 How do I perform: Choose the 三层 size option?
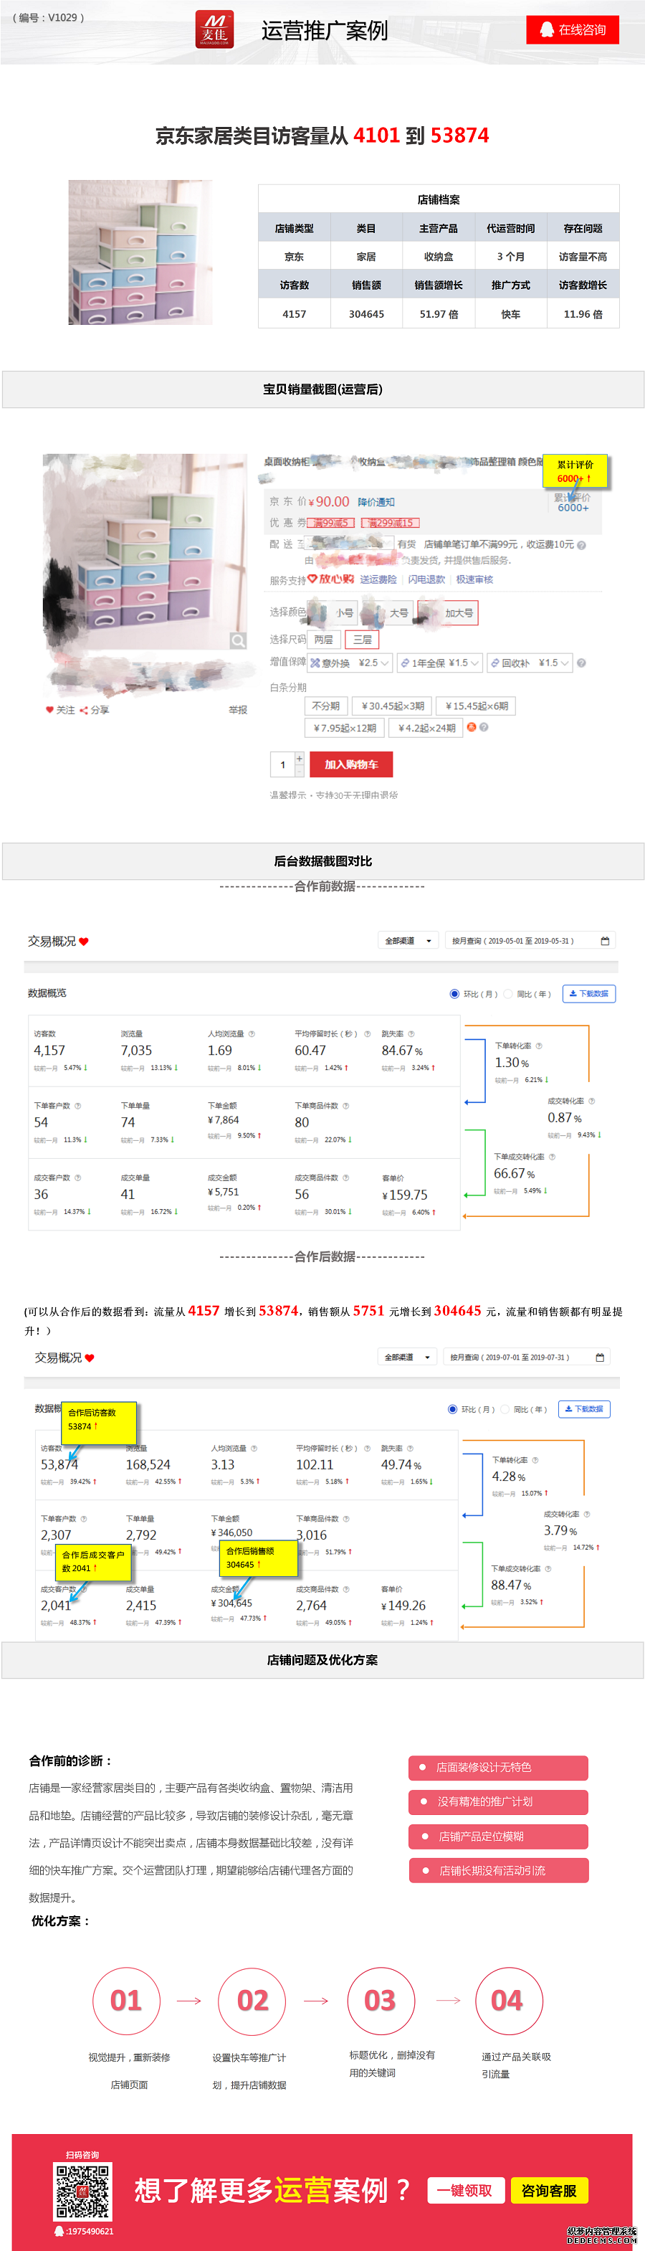(362, 640)
